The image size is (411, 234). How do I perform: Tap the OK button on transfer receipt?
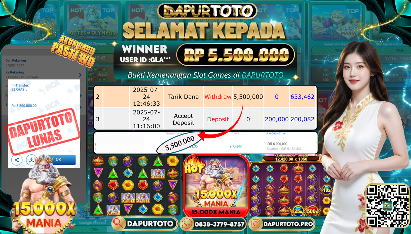tap(58, 159)
